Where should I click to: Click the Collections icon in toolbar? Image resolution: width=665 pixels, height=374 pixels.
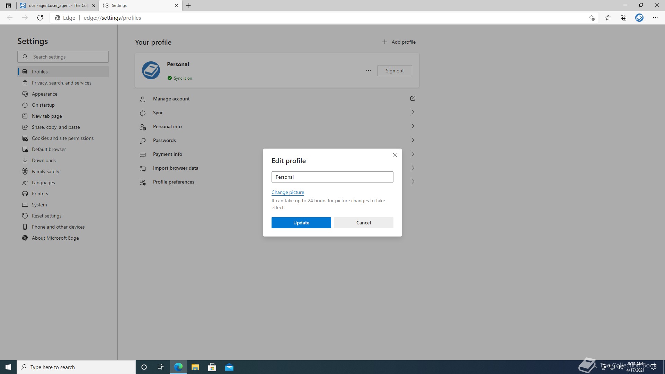(623, 18)
